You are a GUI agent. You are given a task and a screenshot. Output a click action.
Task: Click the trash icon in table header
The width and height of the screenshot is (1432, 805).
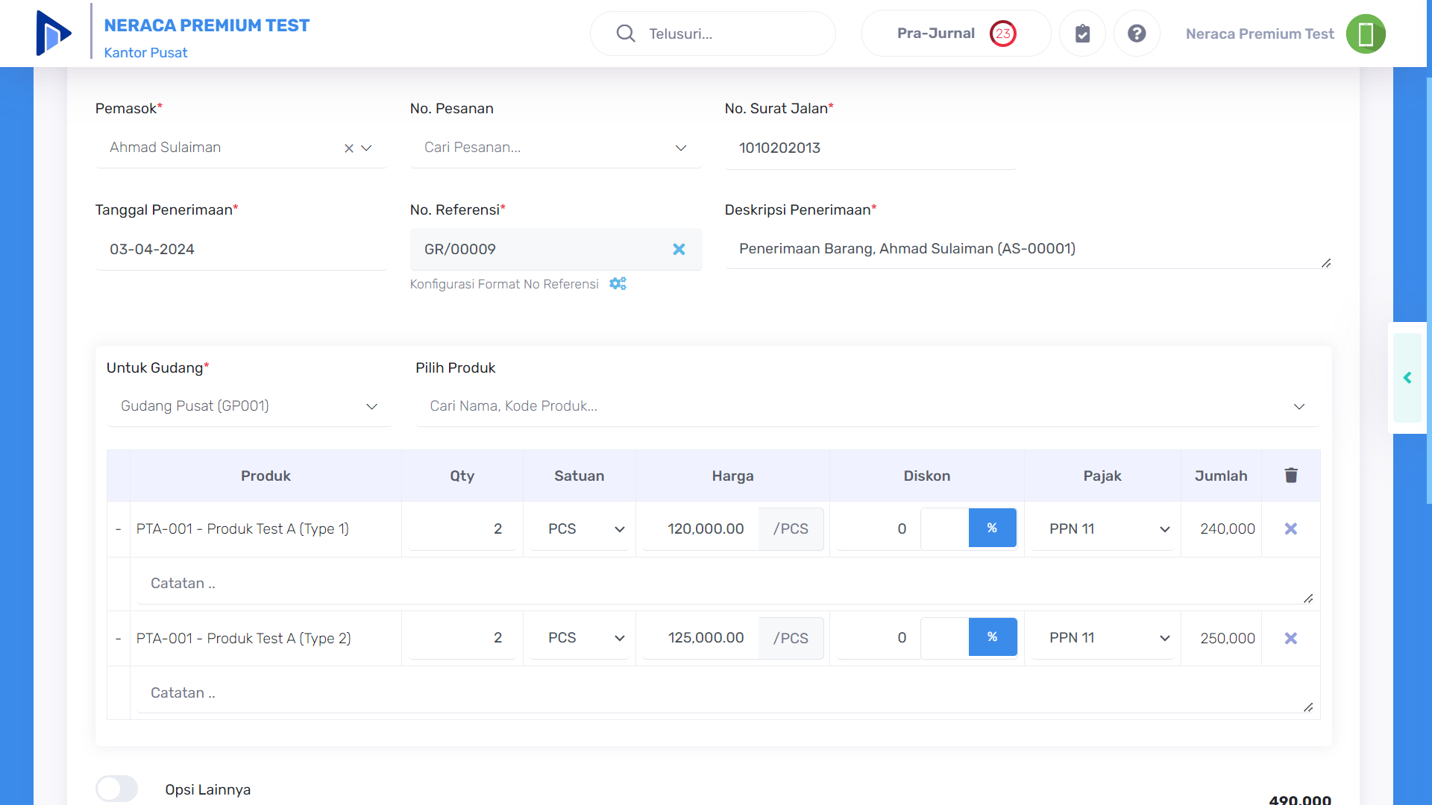pos(1291,476)
